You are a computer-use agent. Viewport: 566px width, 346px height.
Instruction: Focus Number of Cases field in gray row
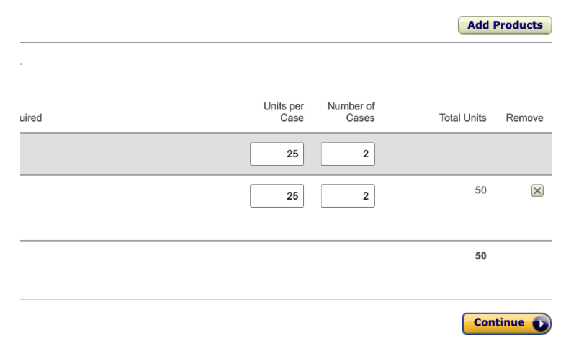click(348, 154)
